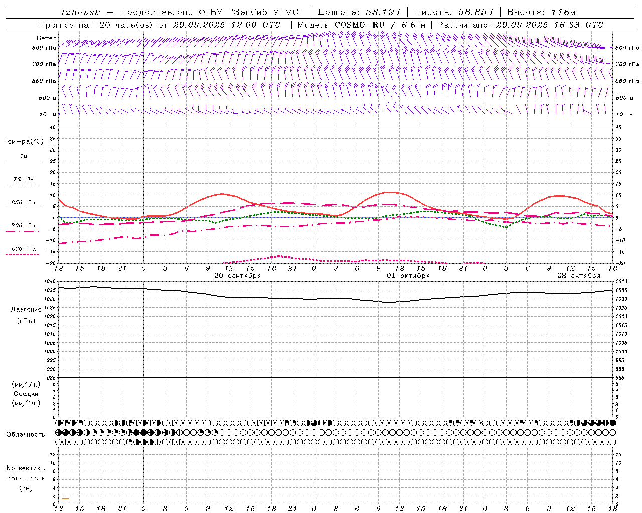
Task: Click the dashed pink line sample under '500 гПа' legend
Action: point(23,255)
